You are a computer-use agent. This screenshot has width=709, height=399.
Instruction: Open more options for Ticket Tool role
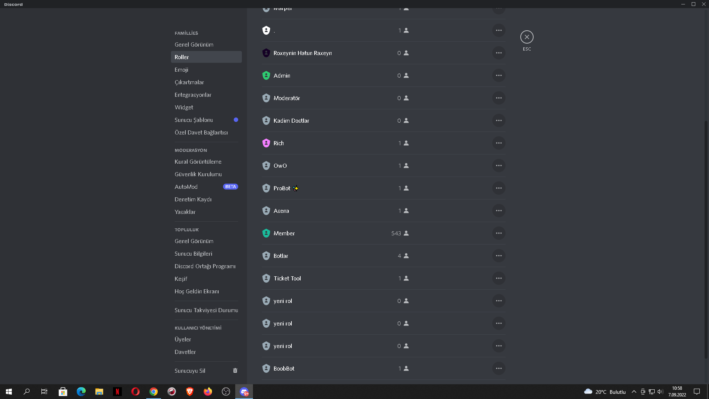pos(499,278)
